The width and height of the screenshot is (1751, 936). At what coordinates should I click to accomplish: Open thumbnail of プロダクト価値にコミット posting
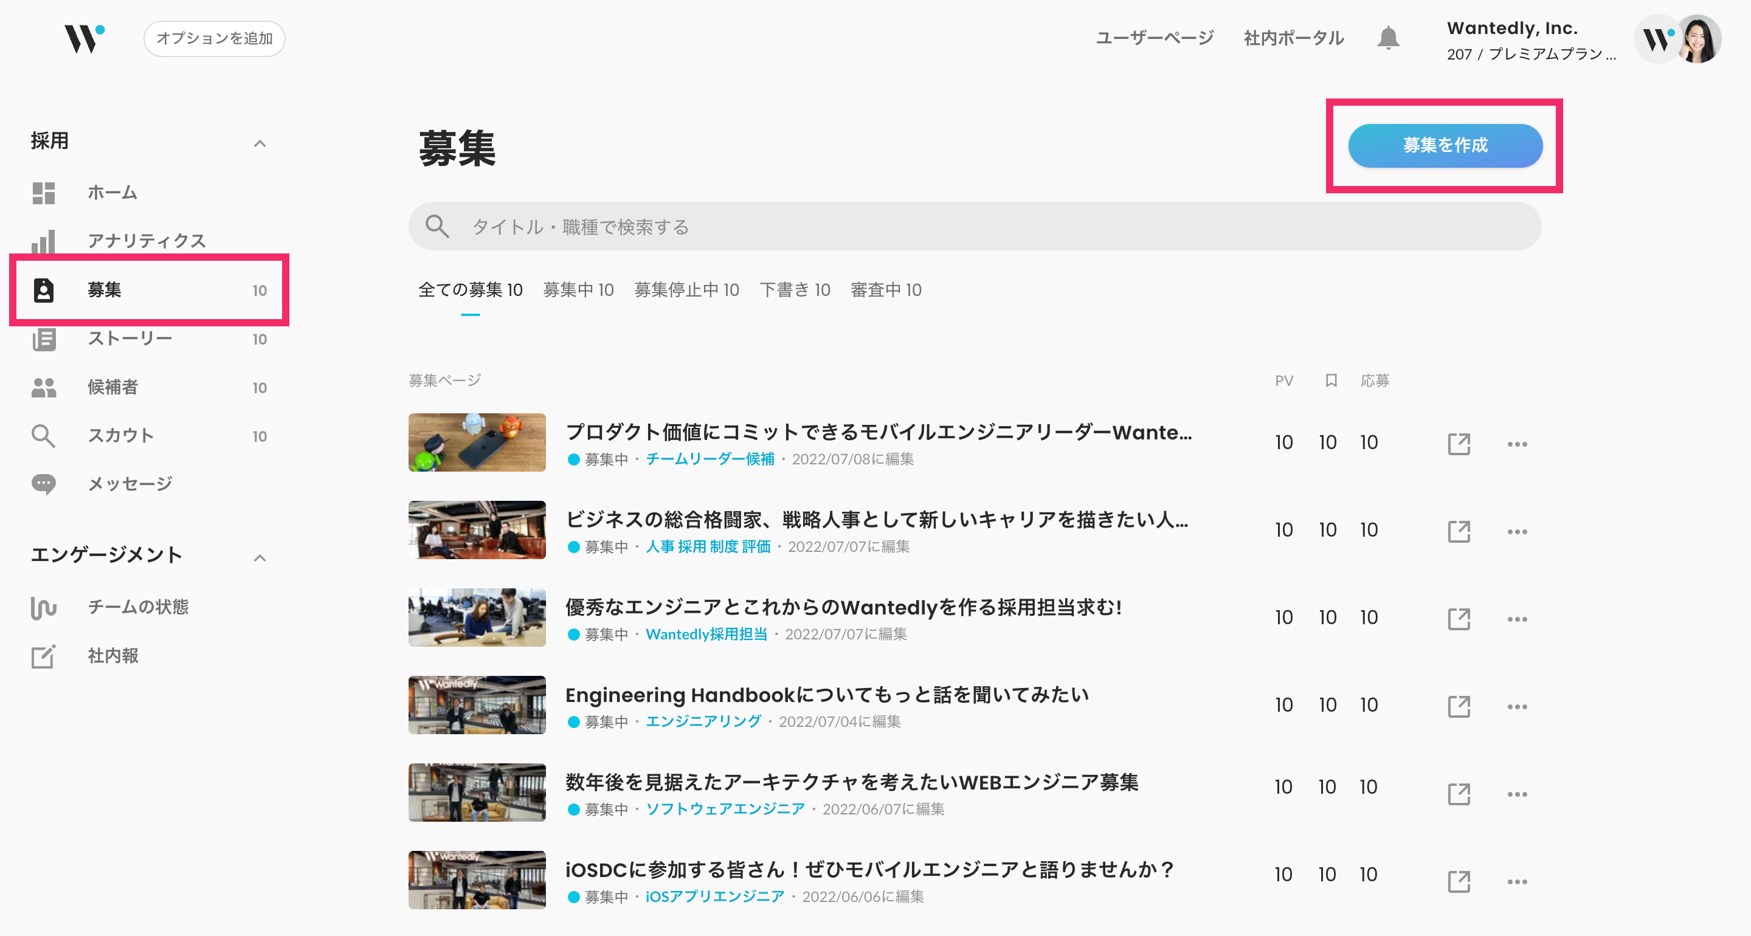coord(477,442)
